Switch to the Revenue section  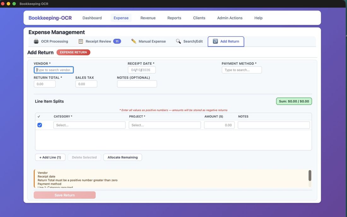[x=148, y=18]
